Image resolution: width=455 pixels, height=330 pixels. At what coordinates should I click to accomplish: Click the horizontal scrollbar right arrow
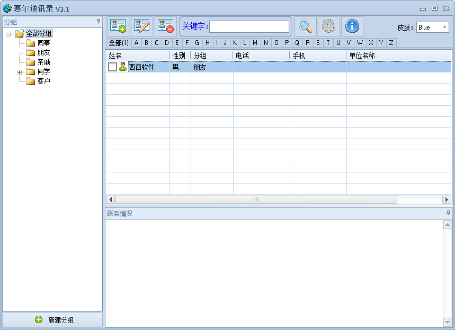coord(447,199)
